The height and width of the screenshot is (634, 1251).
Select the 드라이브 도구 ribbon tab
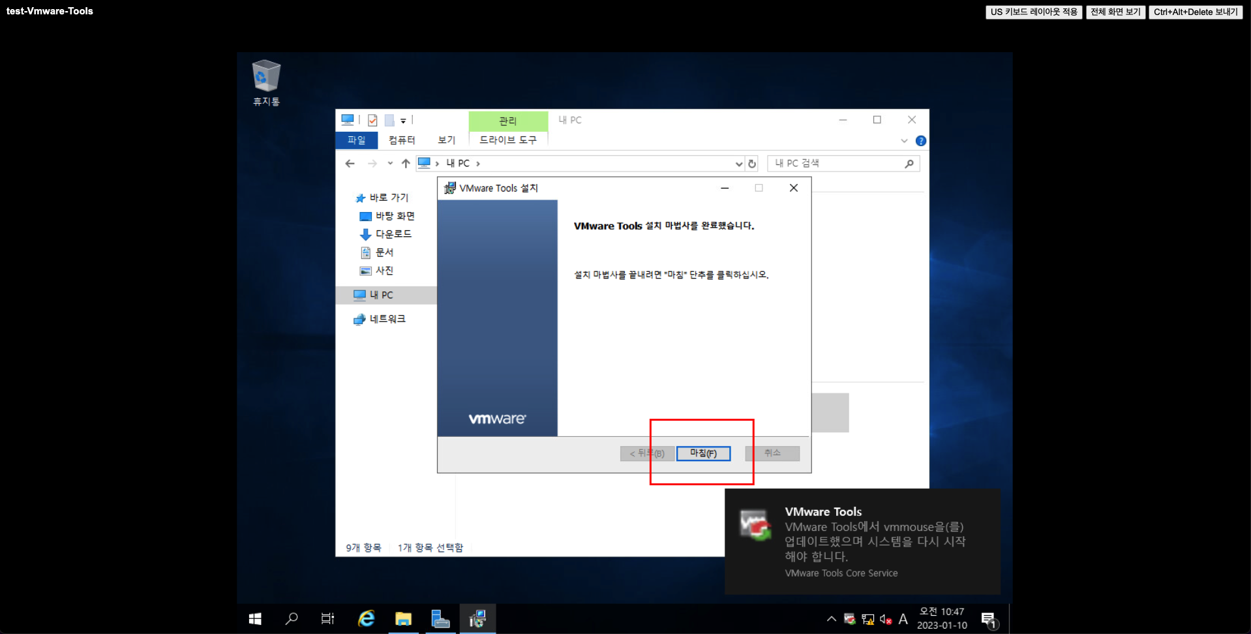[x=508, y=140]
